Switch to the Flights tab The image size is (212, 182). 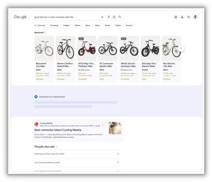pyautogui.click(x=118, y=25)
